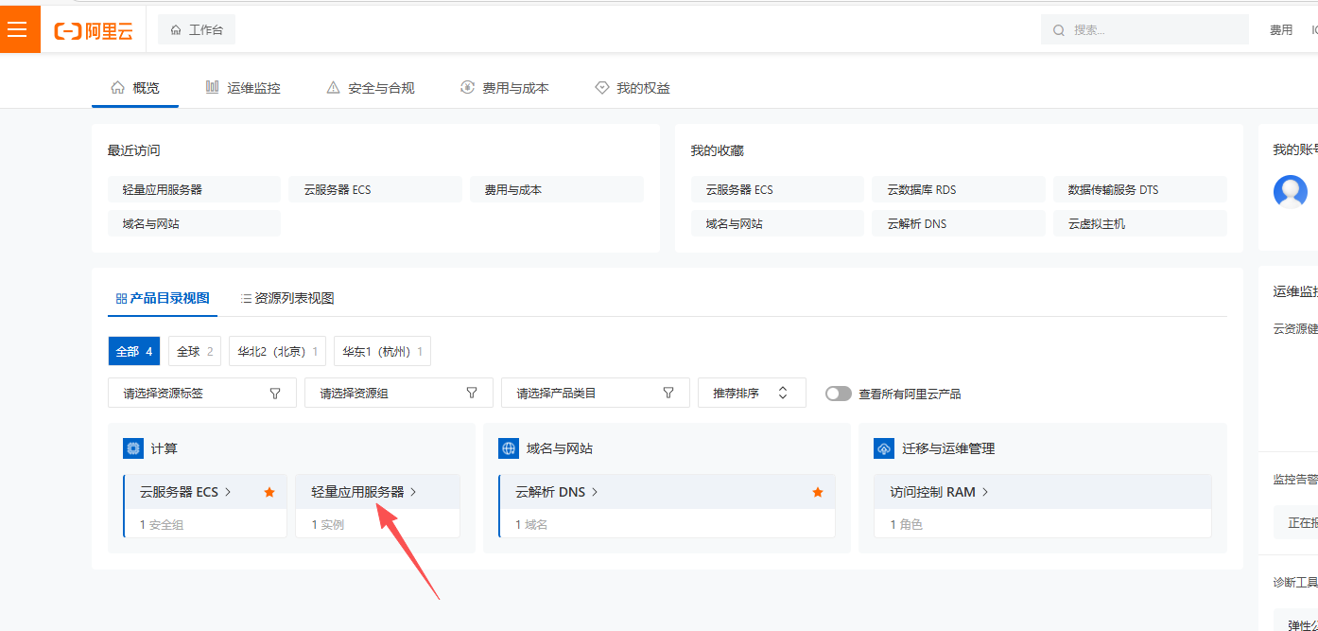Screen dimensions: 1318x631
Task: Click the 我的权益 diamond icon
Action: pos(601,88)
